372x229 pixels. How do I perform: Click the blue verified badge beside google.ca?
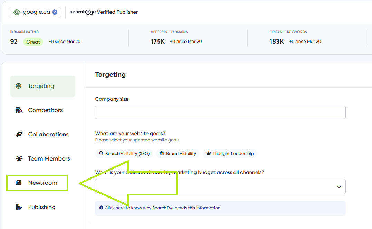[x=55, y=12]
